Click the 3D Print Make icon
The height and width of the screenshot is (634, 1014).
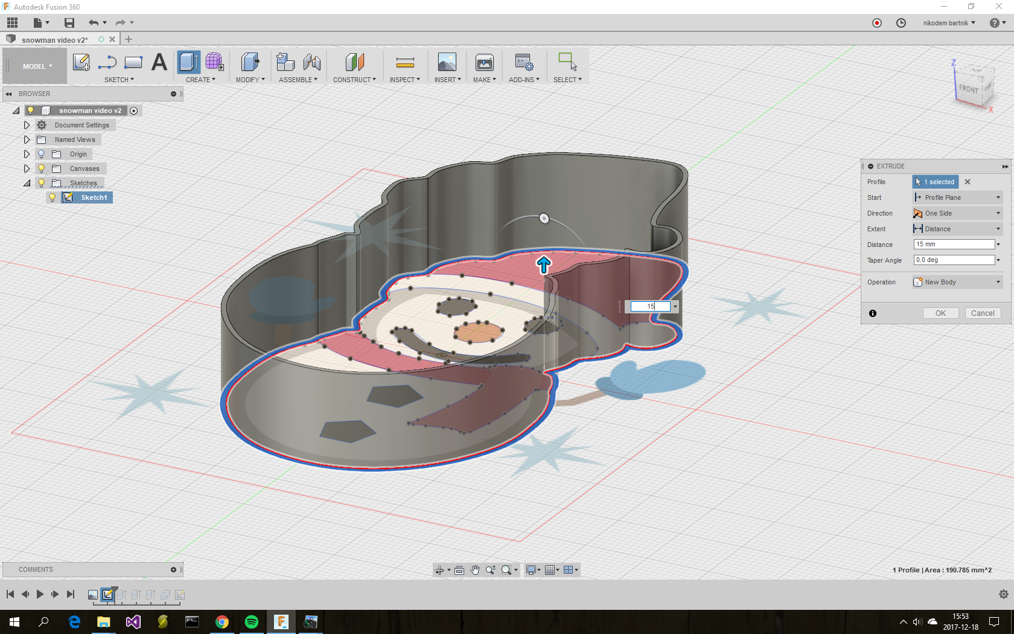click(x=484, y=63)
